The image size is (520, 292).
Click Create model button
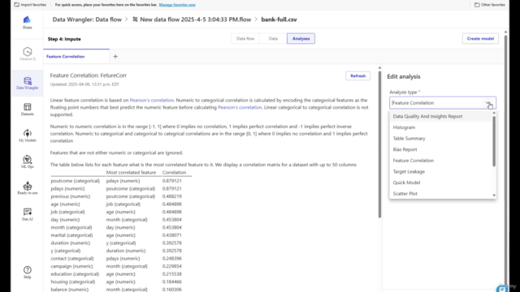(x=480, y=38)
